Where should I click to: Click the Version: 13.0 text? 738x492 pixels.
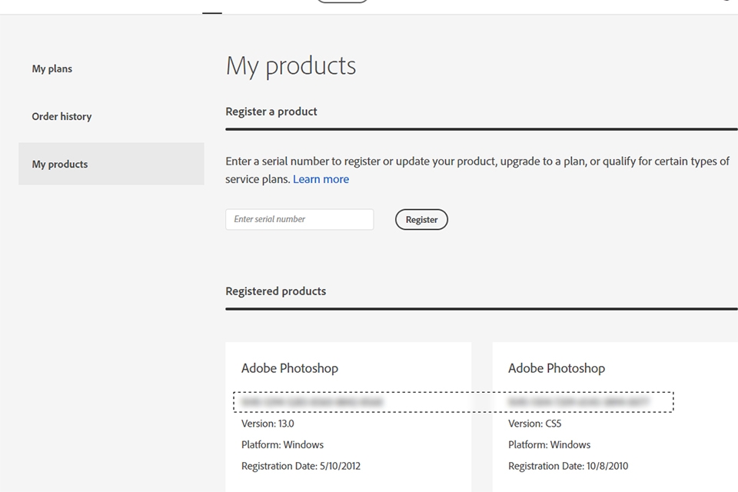point(268,424)
